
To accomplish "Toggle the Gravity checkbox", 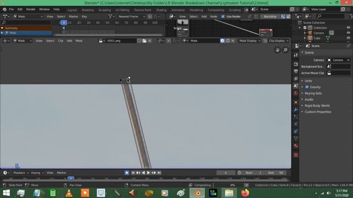I will click(x=307, y=87).
